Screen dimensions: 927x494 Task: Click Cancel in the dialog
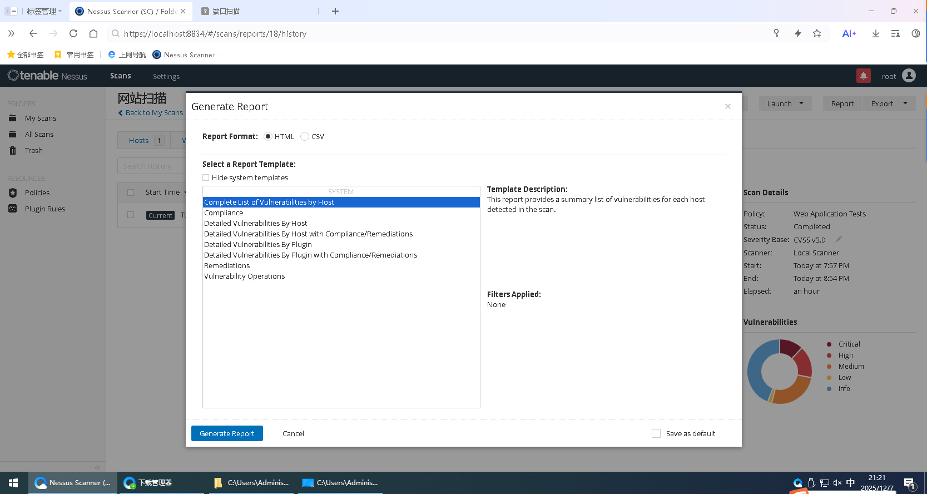[293, 433]
